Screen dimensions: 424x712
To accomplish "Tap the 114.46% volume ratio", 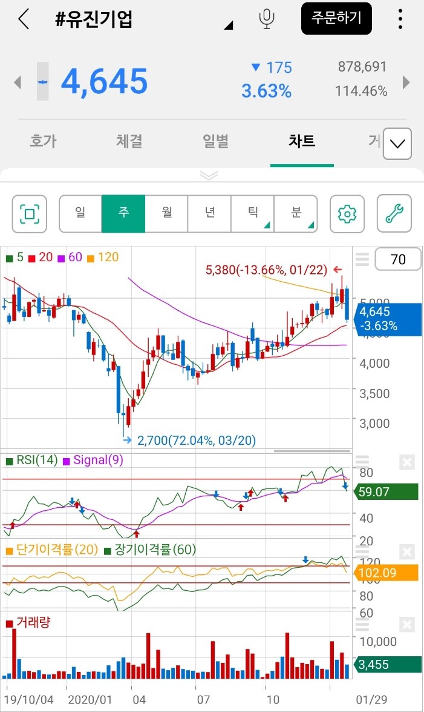I will (362, 91).
